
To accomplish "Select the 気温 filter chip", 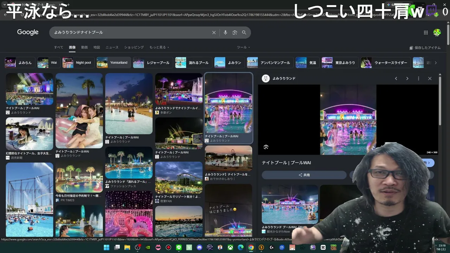I will click(x=307, y=63).
